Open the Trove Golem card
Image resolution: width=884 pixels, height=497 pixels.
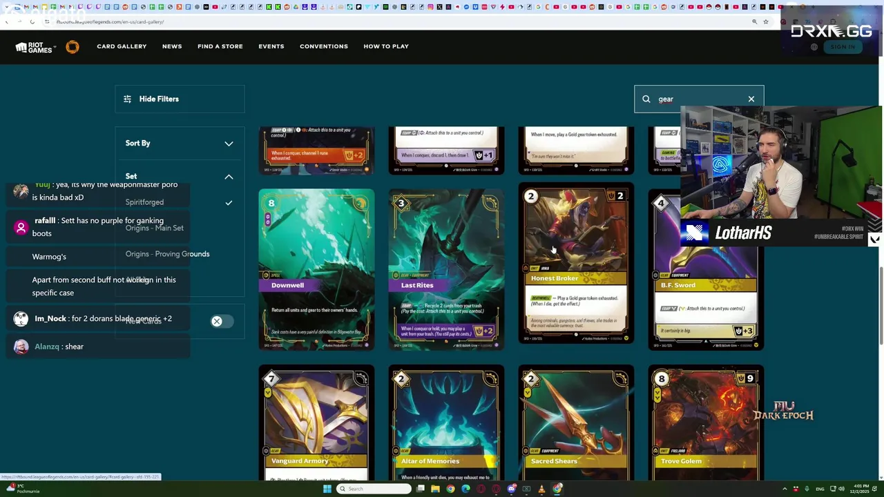tap(706, 423)
